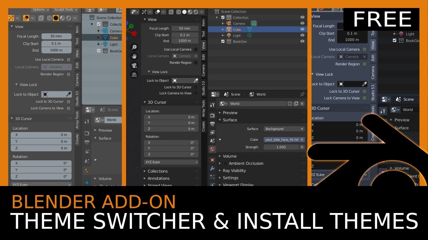The image size is (428, 240).
Task: Click Lock to Object eyedropper in light-theme panel
Action: (69, 94)
